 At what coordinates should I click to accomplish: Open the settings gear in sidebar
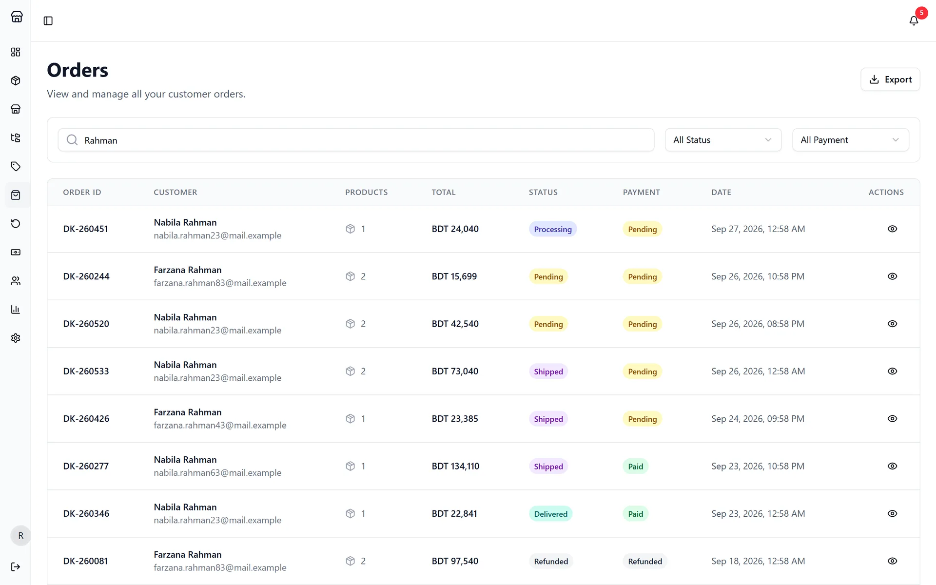click(16, 338)
